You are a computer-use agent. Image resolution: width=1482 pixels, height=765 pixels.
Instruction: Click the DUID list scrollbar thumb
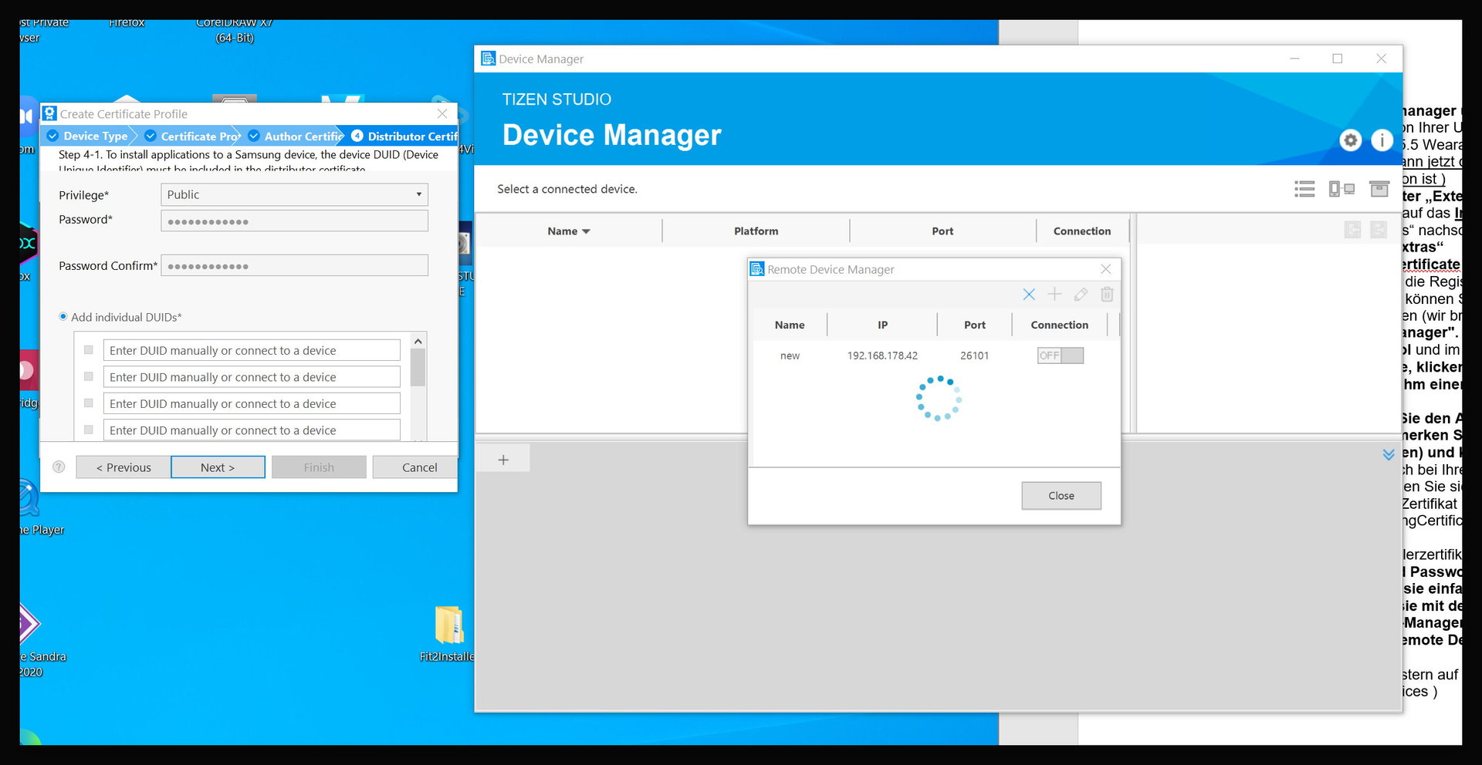[418, 367]
